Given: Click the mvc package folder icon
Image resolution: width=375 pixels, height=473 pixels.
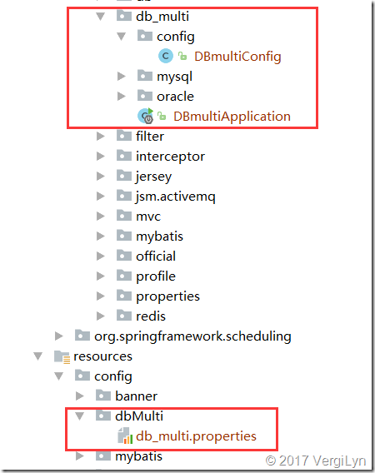Looking at the screenshot, I should (124, 215).
